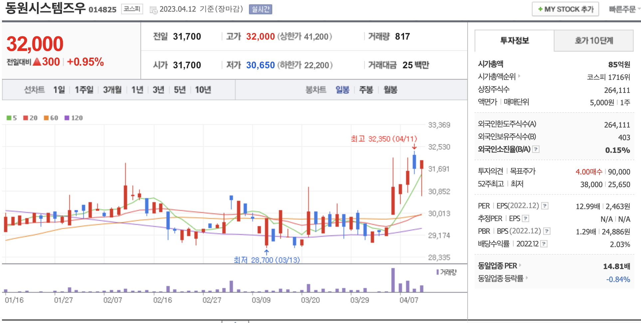The width and height of the screenshot is (641, 323).
Task: Click the help icon next to 배당수익률 2022.12
Action: click(x=543, y=244)
